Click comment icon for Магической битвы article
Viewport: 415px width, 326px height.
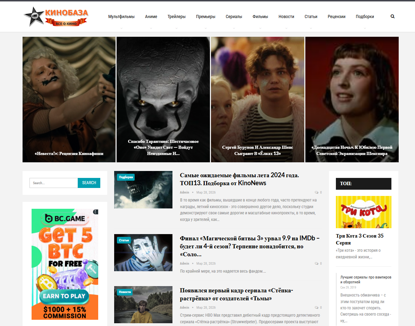coord(316,264)
